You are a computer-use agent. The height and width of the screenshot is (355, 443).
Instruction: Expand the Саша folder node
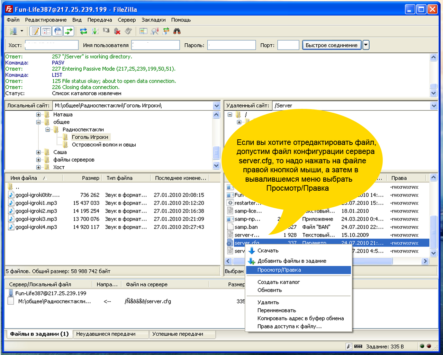coord(38,152)
